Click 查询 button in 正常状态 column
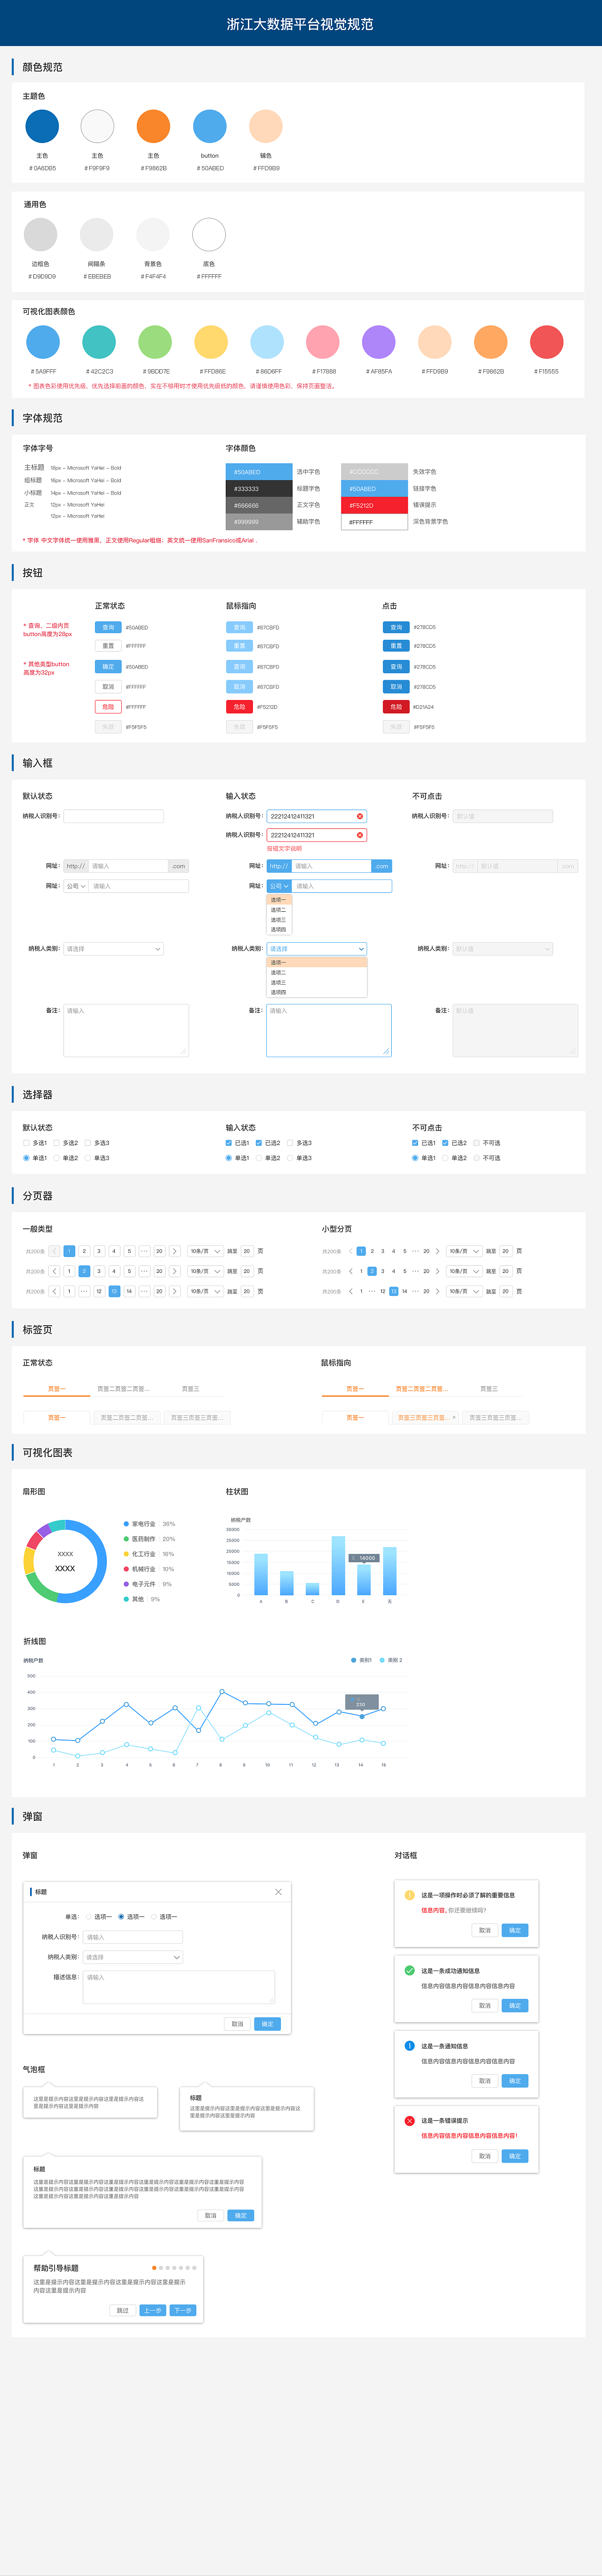 (108, 627)
